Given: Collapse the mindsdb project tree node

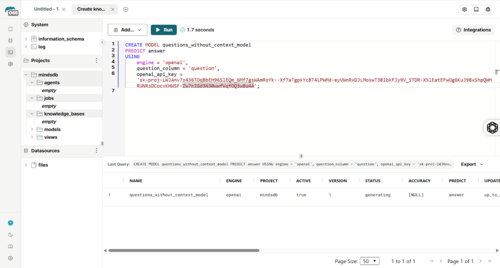Looking at the screenshot, I should click(x=26, y=75).
